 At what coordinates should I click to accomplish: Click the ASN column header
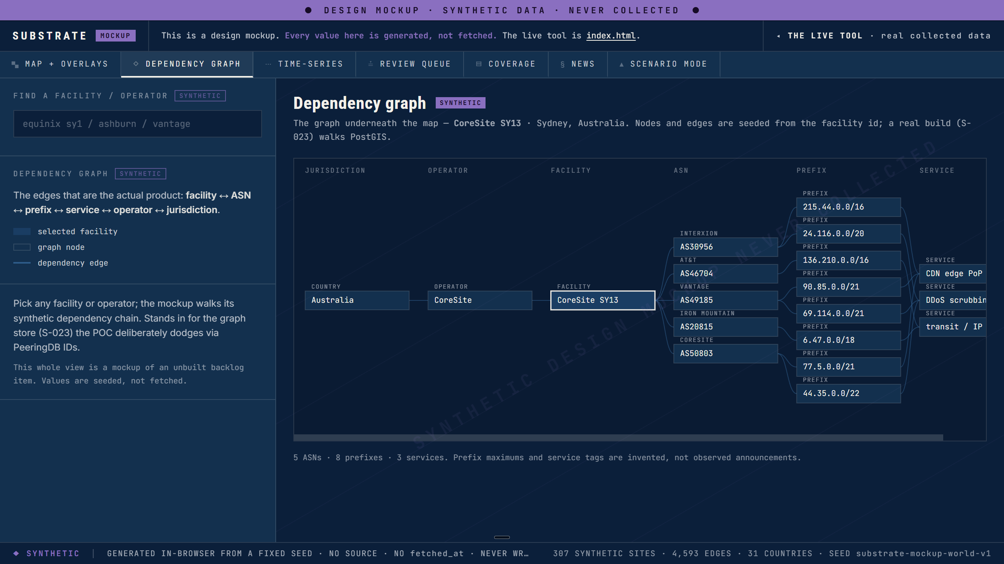(681, 171)
